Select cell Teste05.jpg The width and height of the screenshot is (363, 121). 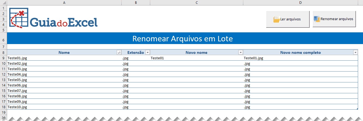pyautogui.click(x=64, y=80)
